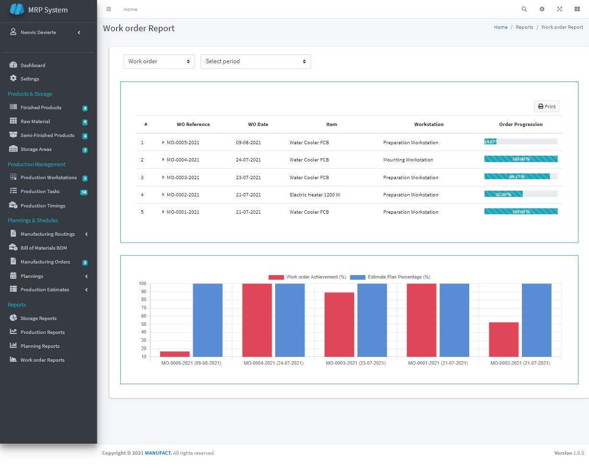Open the Work order dropdown

point(159,61)
